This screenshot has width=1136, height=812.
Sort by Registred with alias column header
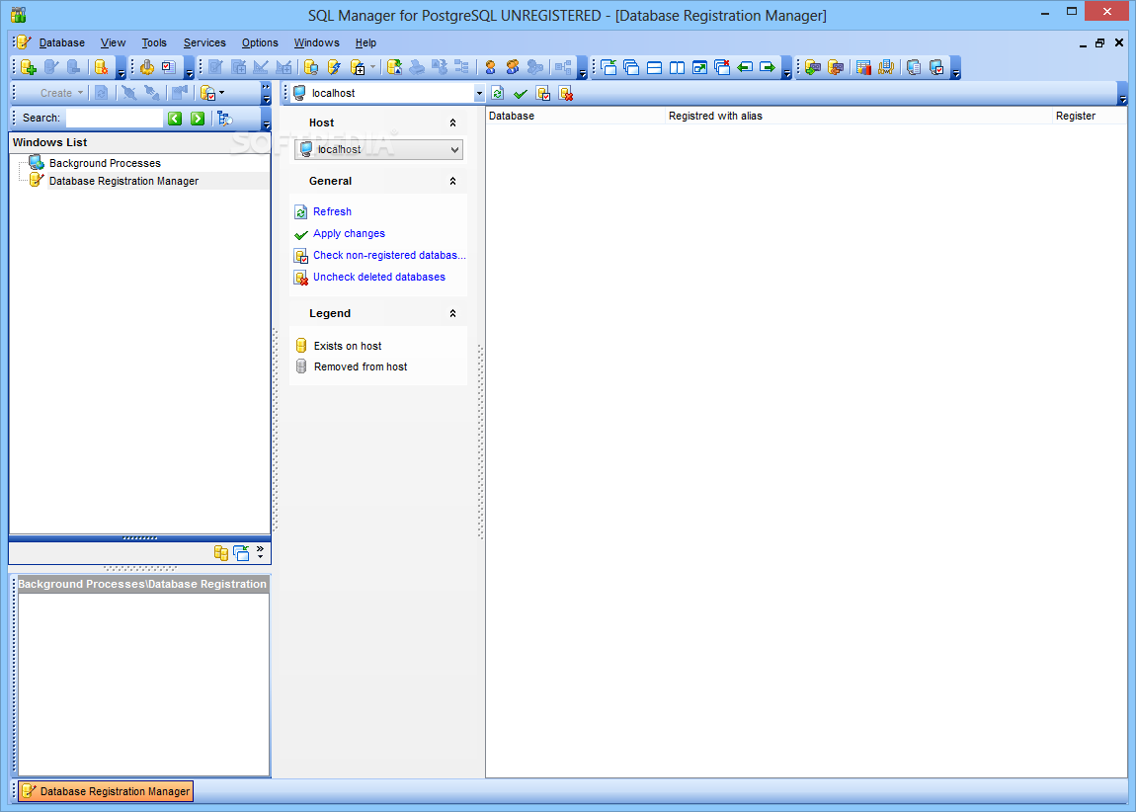[858, 116]
